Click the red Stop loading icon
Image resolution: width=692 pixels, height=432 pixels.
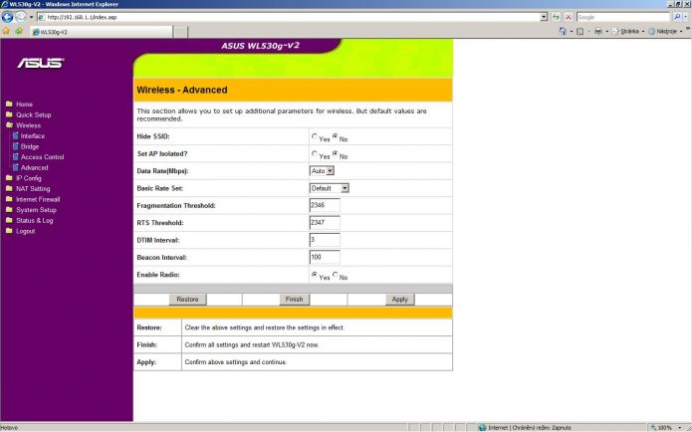coord(569,17)
